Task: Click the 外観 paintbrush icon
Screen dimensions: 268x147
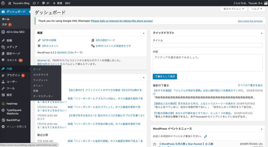Action: click(x=3, y=69)
